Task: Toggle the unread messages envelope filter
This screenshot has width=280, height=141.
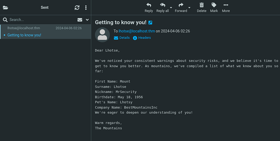Action: click(80, 20)
